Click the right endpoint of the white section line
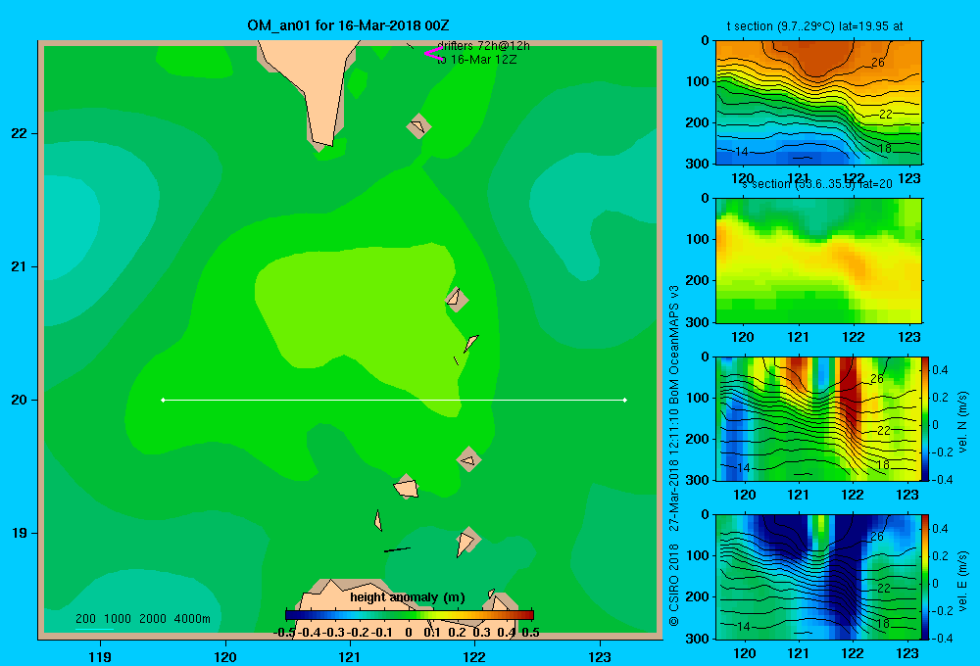The width and height of the screenshot is (980, 666). tap(625, 400)
